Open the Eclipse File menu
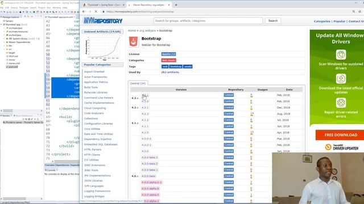This screenshot has height=204, width=364. pos(2,7)
